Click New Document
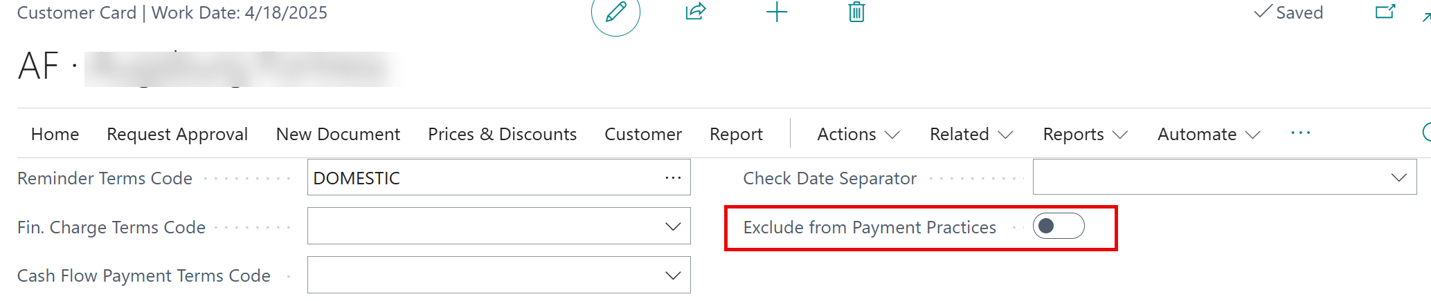The image size is (1431, 301). [338, 134]
